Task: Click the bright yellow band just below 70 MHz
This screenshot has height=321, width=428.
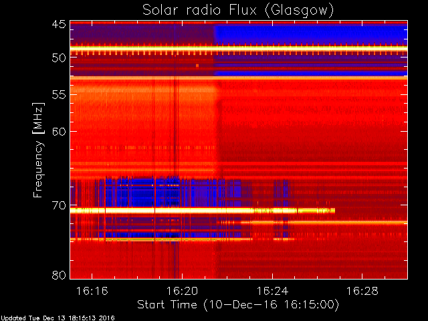Action: (x=203, y=211)
